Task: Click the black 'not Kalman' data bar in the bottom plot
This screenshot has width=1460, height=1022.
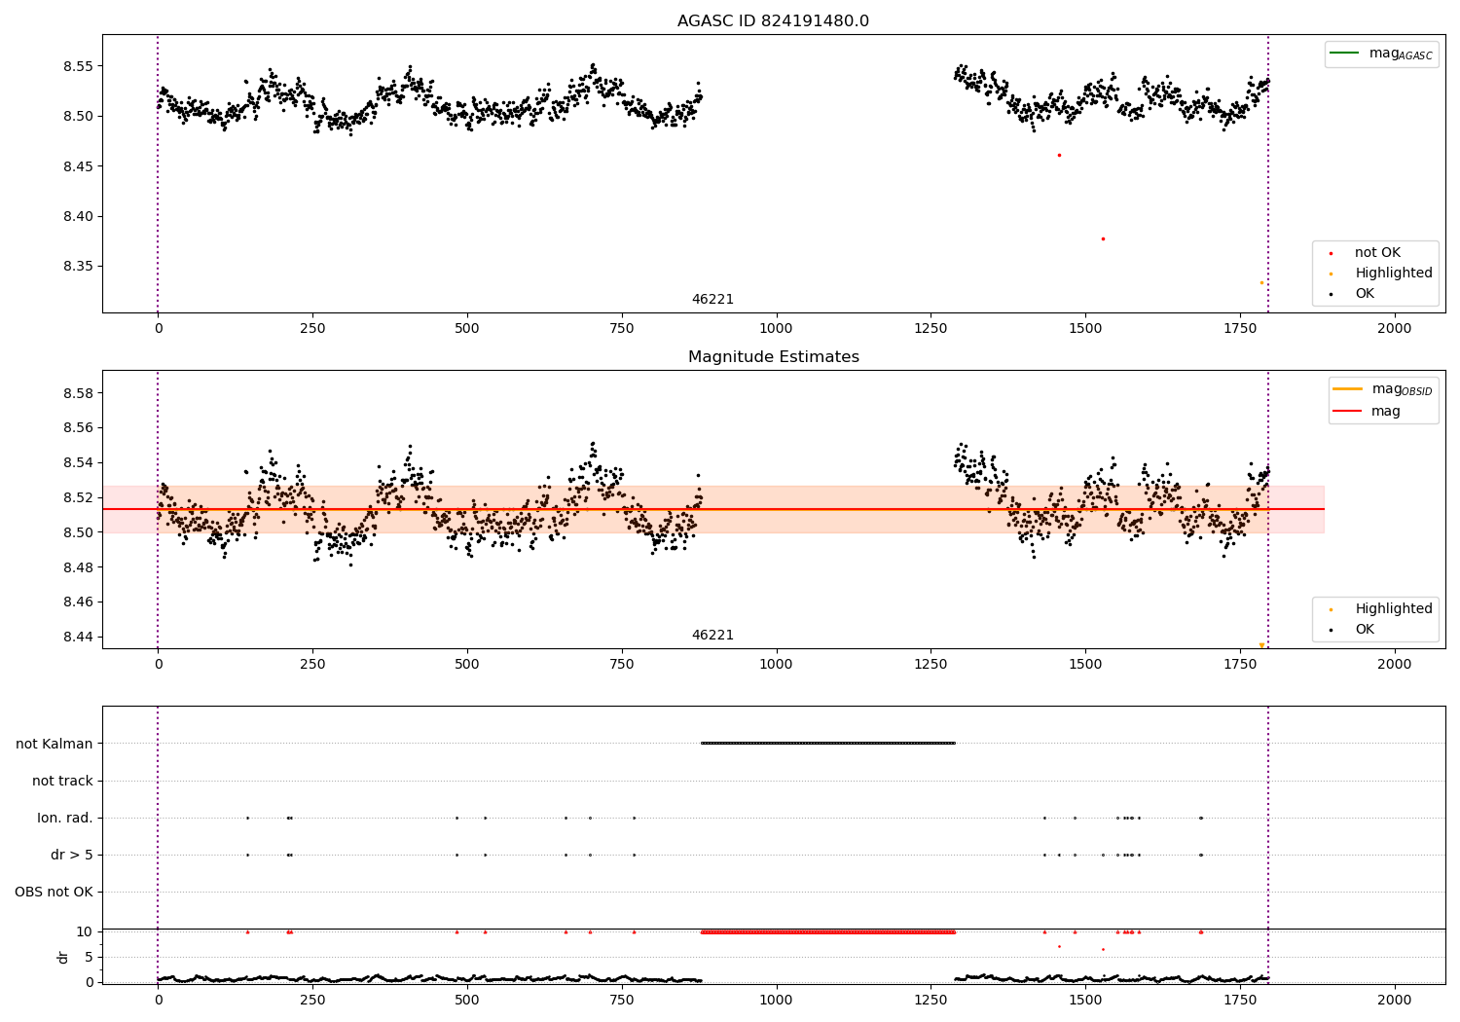Action: [828, 743]
